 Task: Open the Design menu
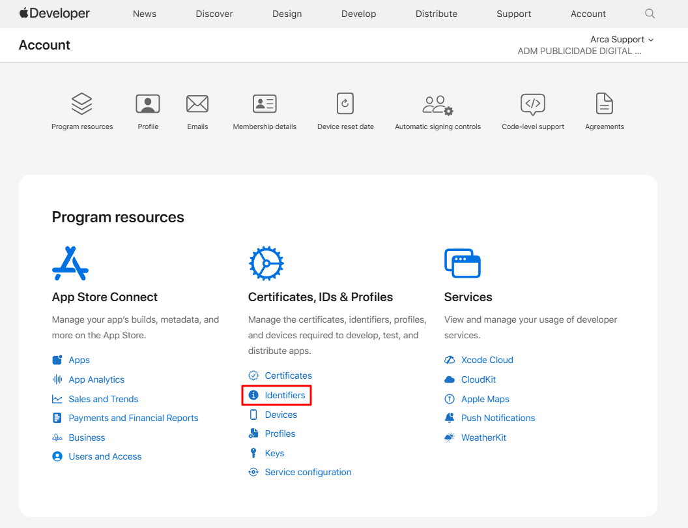[x=287, y=14]
